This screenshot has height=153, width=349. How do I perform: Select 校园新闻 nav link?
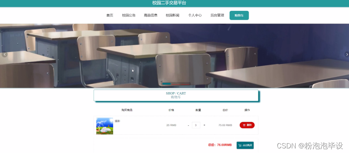173,15
